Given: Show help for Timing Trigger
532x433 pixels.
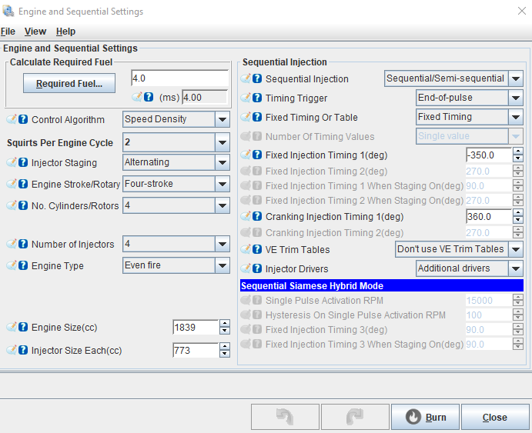Looking at the screenshot, I should pos(257,98).
